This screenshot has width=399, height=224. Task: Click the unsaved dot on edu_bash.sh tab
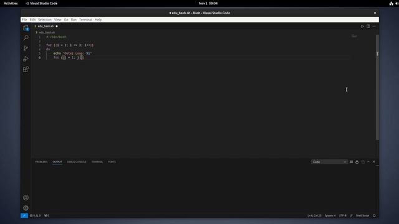click(57, 26)
